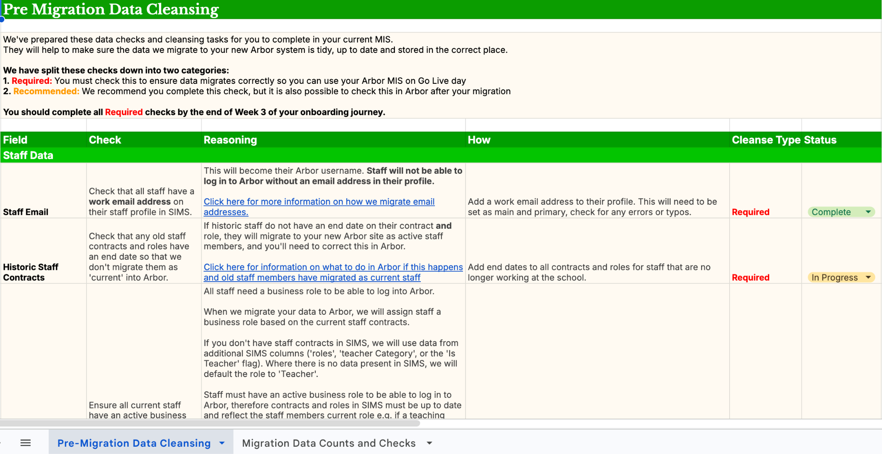Open the In Progress status dropdown
882x454 pixels.
[868, 277]
